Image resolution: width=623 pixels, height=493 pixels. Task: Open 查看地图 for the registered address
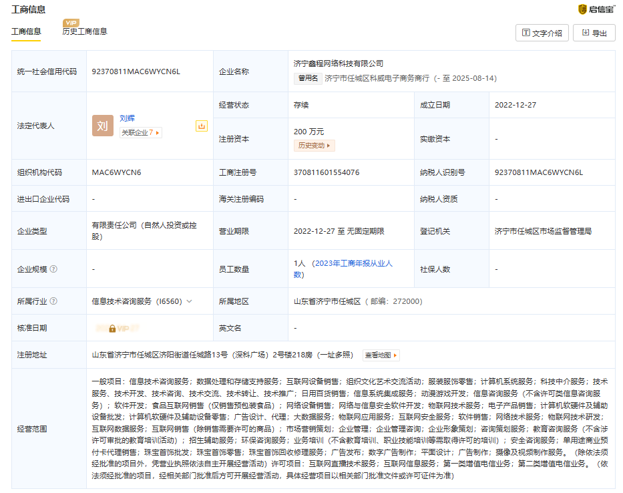tap(381, 355)
